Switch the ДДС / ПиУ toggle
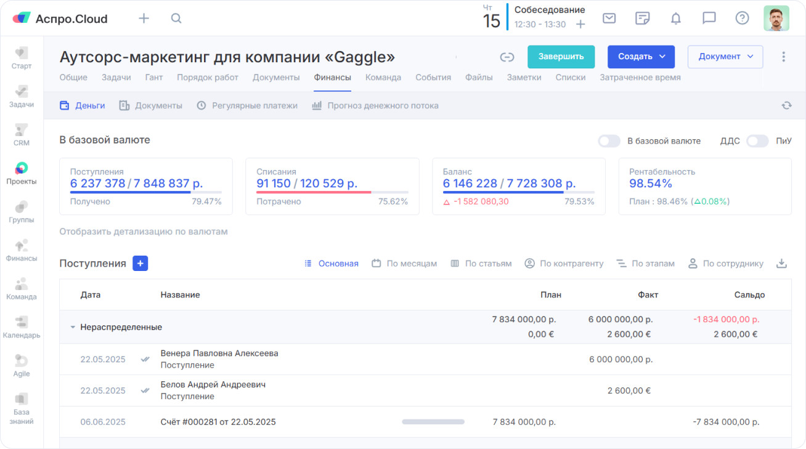Screen dimensions: 806x449 point(757,141)
